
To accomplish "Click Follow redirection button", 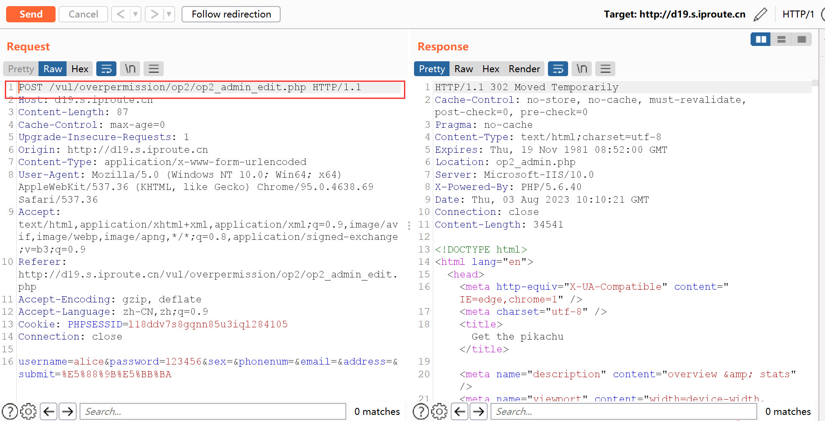I will tap(231, 14).
